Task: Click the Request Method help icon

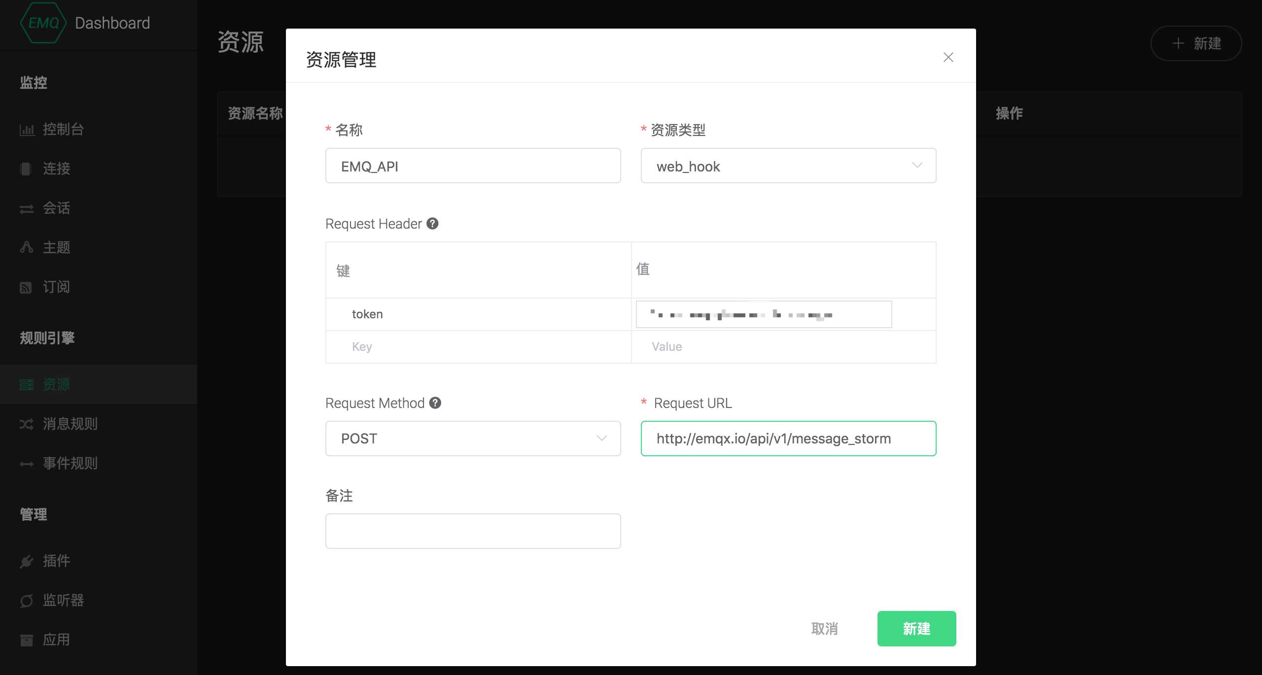Action: click(x=435, y=403)
